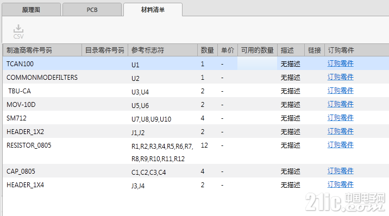
Task: Select the MOV-10D part name
Action: click(x=21, y=105)
